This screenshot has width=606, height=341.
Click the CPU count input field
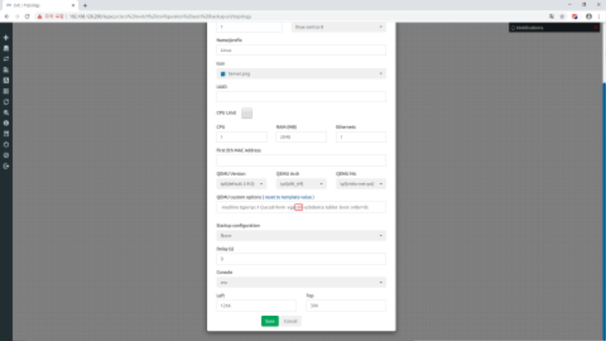tap(241, 137)
